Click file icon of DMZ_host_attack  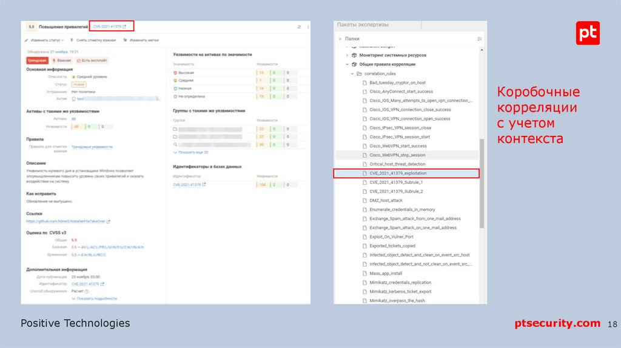[x=364, y=201]
